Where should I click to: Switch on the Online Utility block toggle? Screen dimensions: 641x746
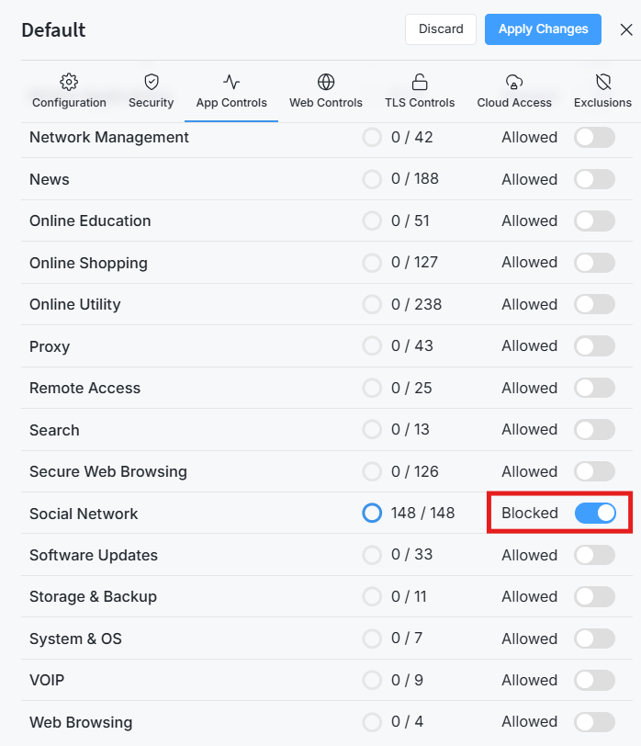coord(594,304)
